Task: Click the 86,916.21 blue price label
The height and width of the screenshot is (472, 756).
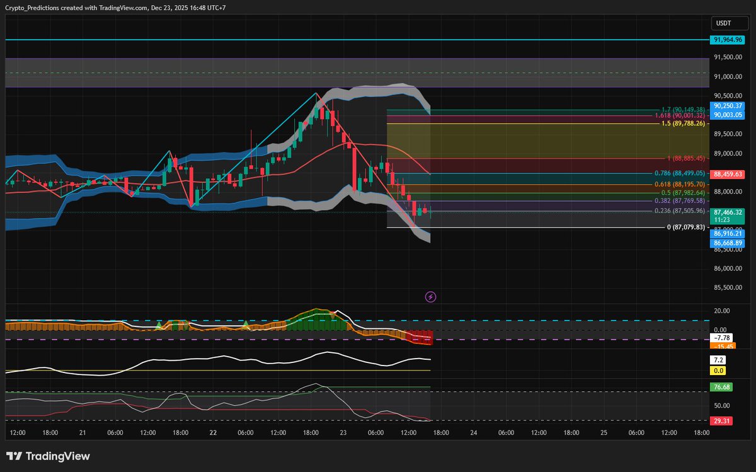Action: click(x=726, y=234)
